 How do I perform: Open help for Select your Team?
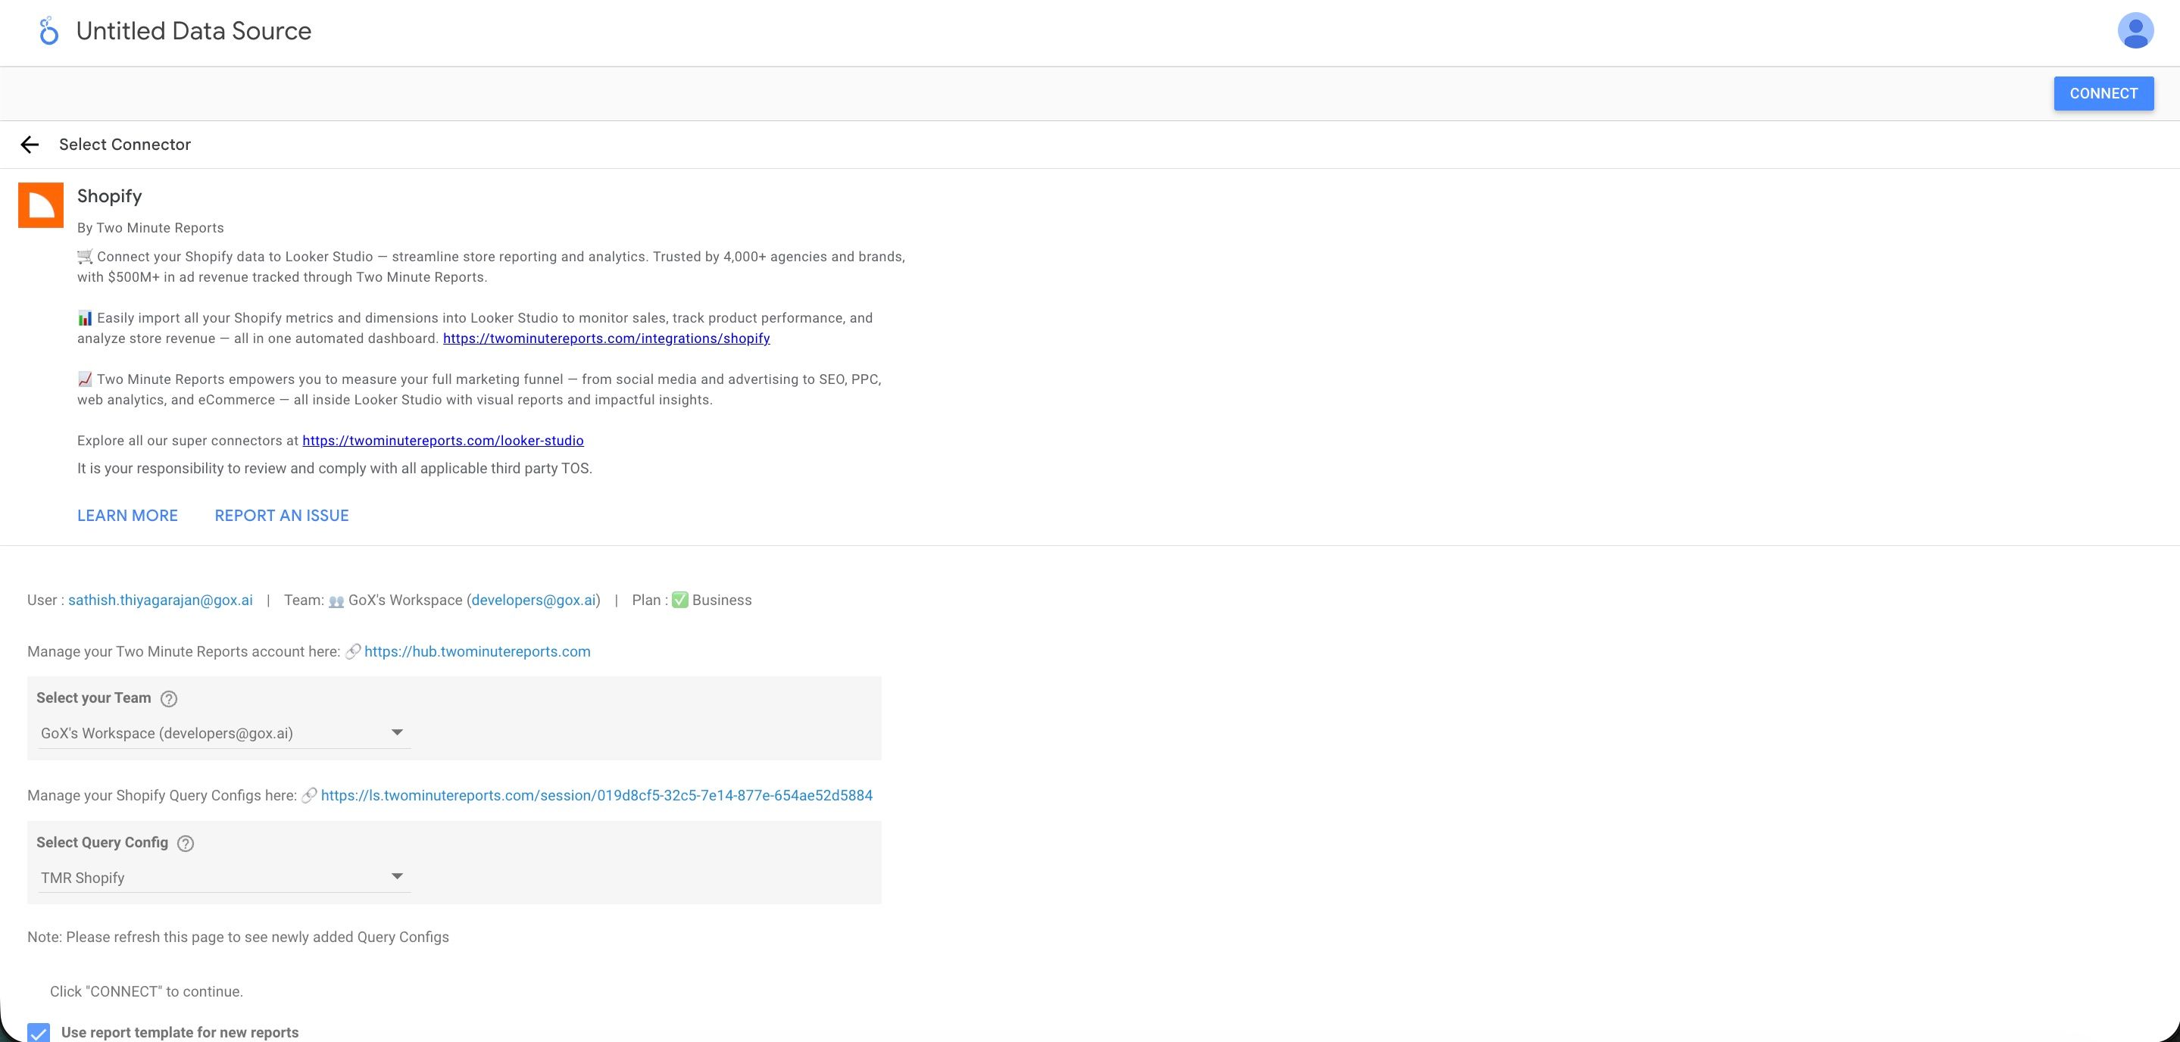click(x=168, y=699)
